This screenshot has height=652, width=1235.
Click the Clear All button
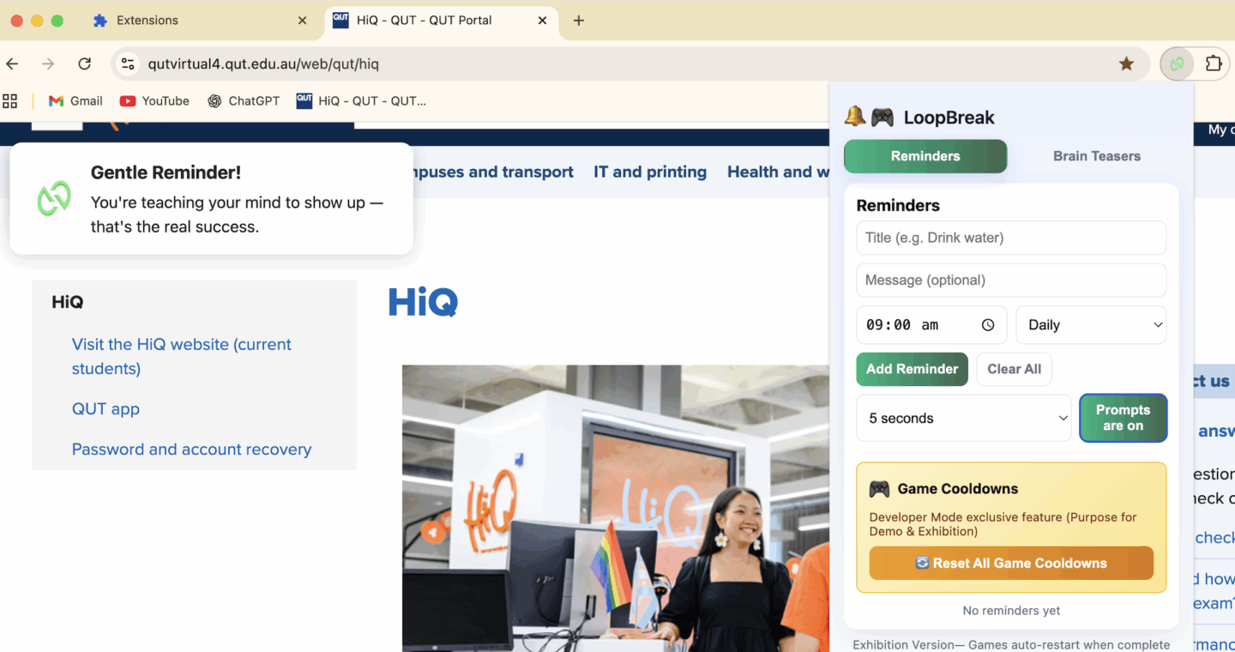pyautogui.click(x=1014, y=369)
